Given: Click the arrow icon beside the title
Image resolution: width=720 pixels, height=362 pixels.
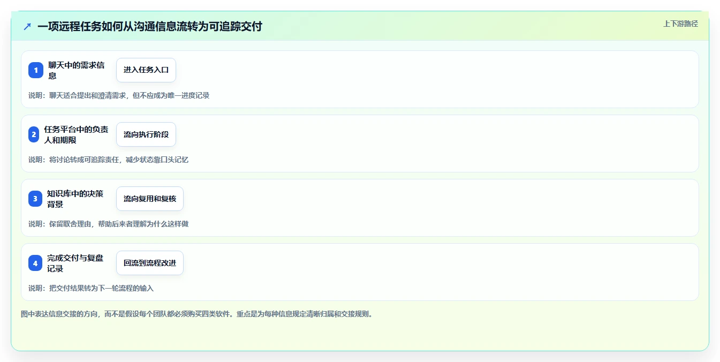Looking at the screenshot, I should [x=27, y=26].
